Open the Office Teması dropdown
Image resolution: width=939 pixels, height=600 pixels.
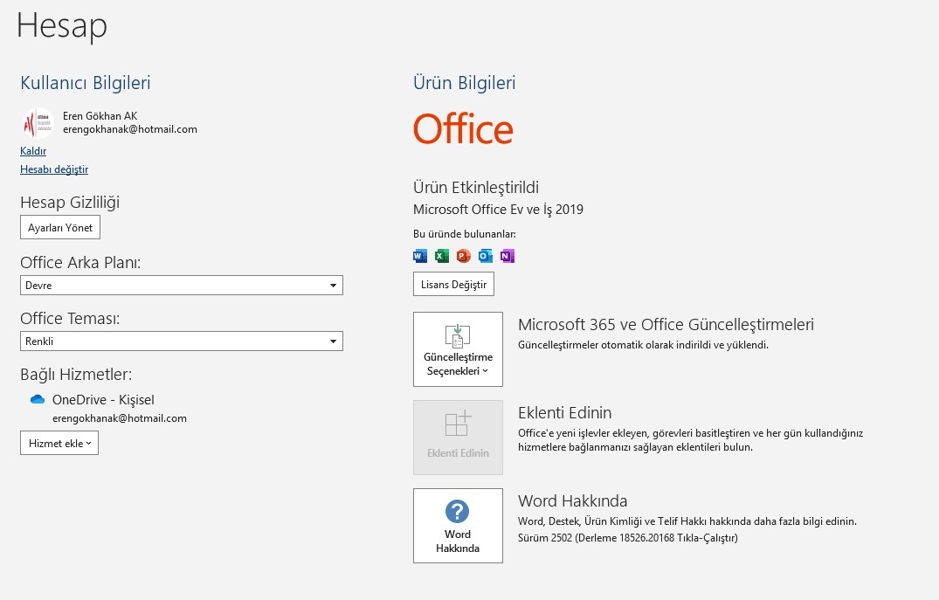pos(182,341)
